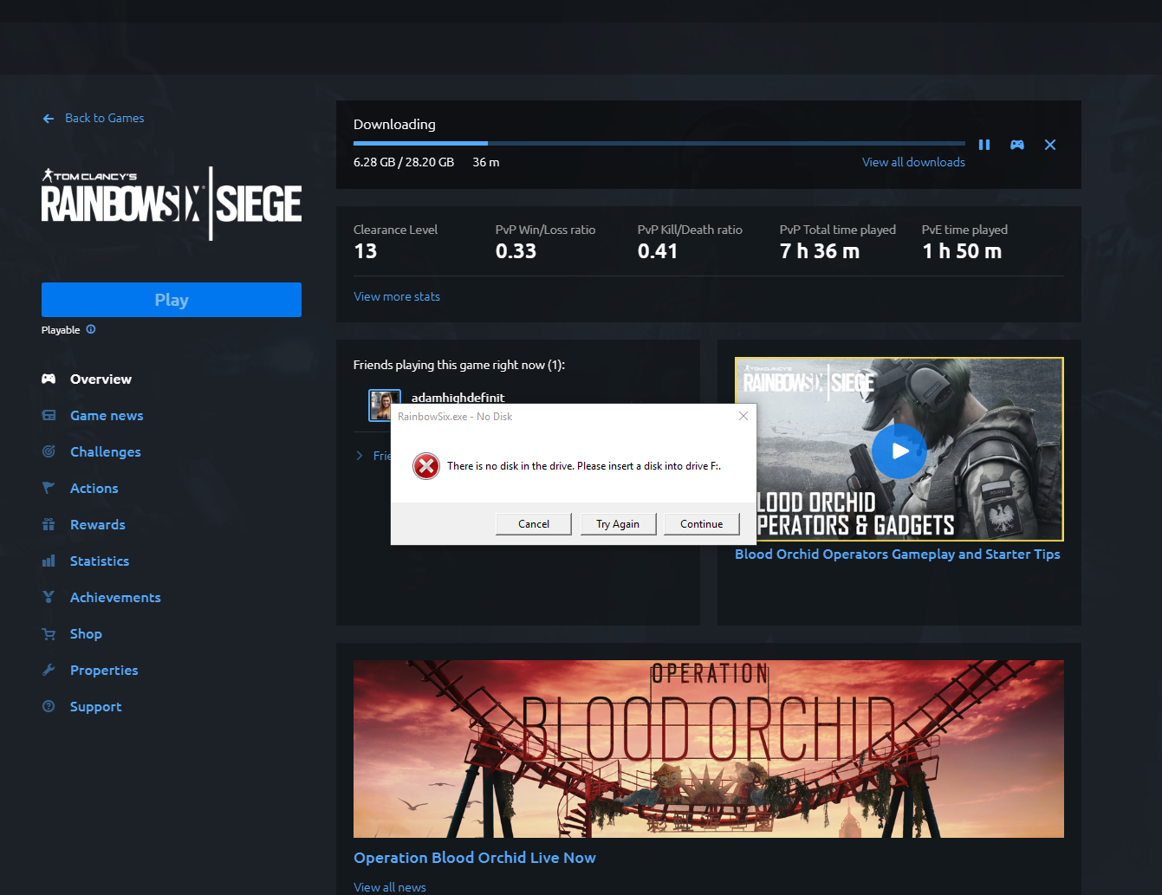Open the Game news section

107,415
